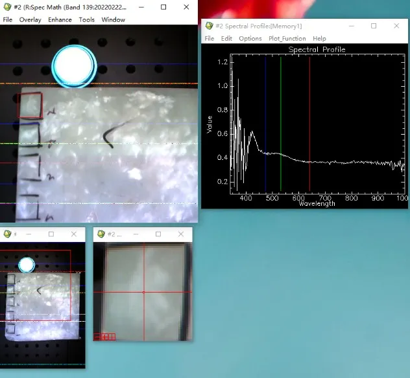
Task: Click the zoom-out minus box in Zoom window
Action: 97,337
